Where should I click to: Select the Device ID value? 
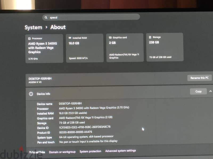coord(85,127)
